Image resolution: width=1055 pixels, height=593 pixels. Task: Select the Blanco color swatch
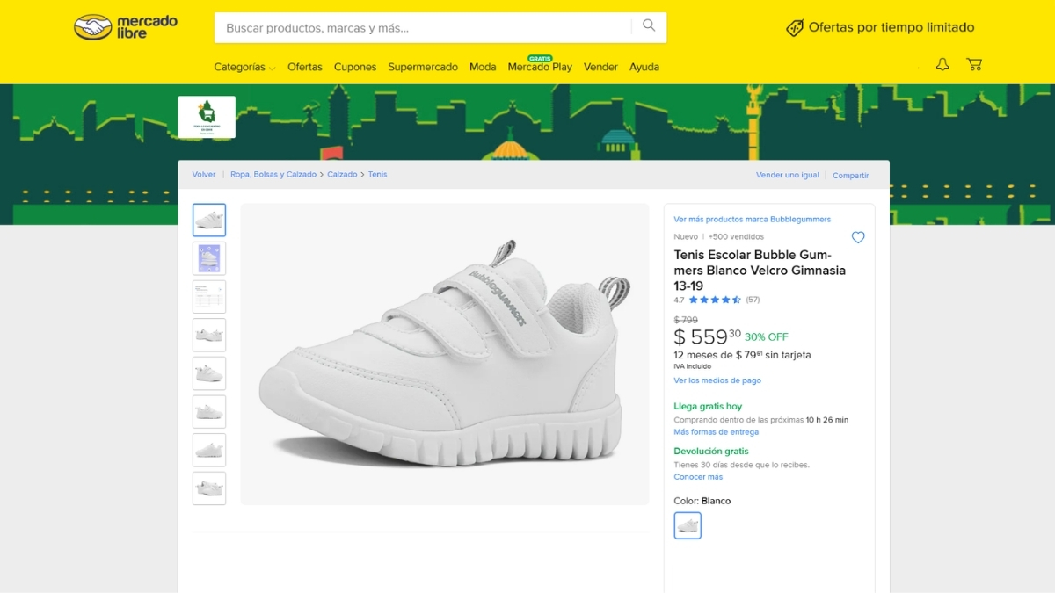tap(688, 525)
